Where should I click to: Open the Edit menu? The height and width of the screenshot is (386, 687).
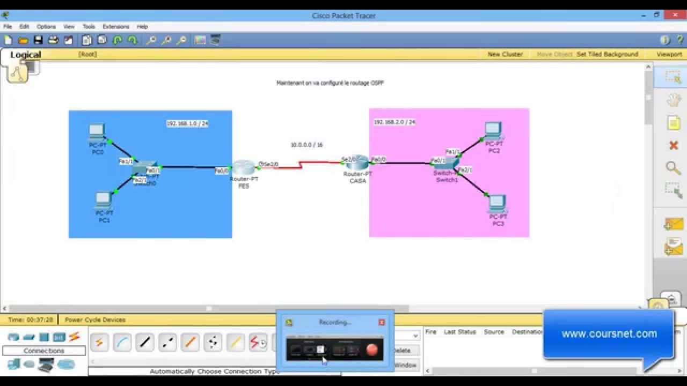(x=24, y=26)
